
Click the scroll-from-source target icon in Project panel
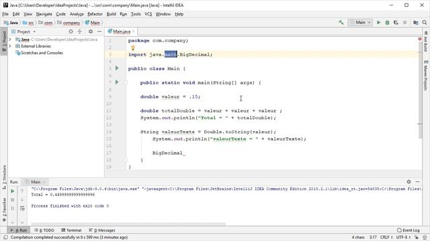(x=71, y=31)
